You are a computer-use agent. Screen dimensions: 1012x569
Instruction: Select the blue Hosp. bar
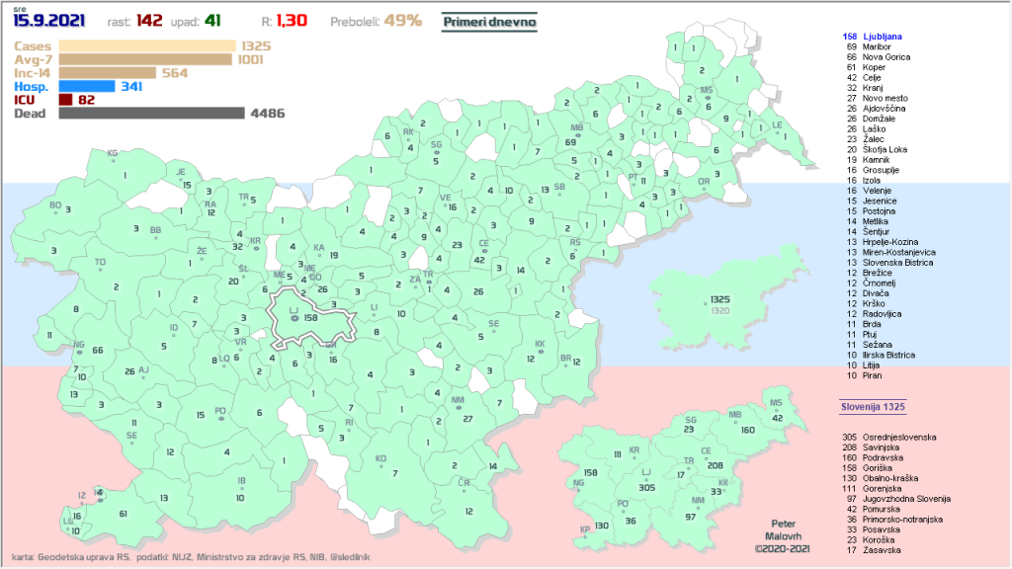click(x=87, y=86)
